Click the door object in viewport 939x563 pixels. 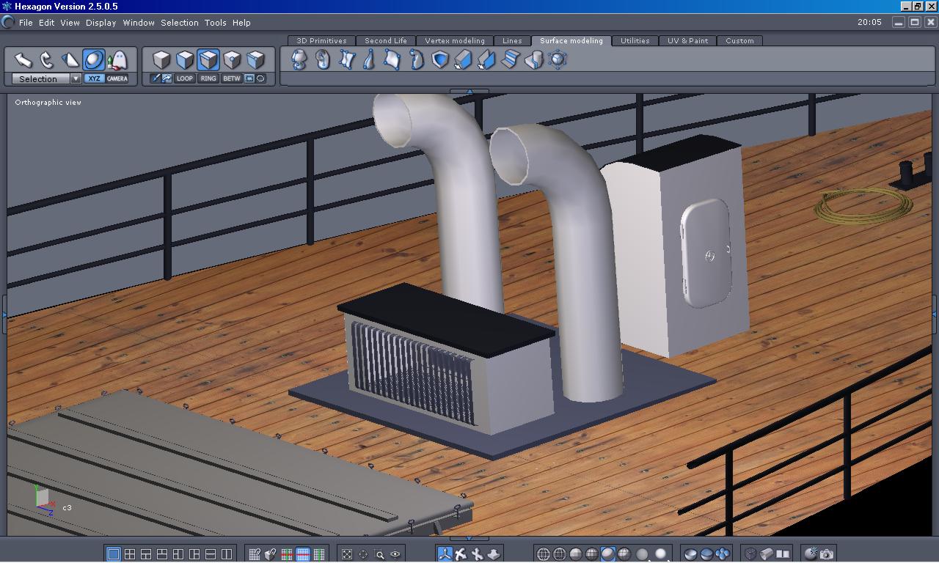pyautogui.click(x=704, y=254)
